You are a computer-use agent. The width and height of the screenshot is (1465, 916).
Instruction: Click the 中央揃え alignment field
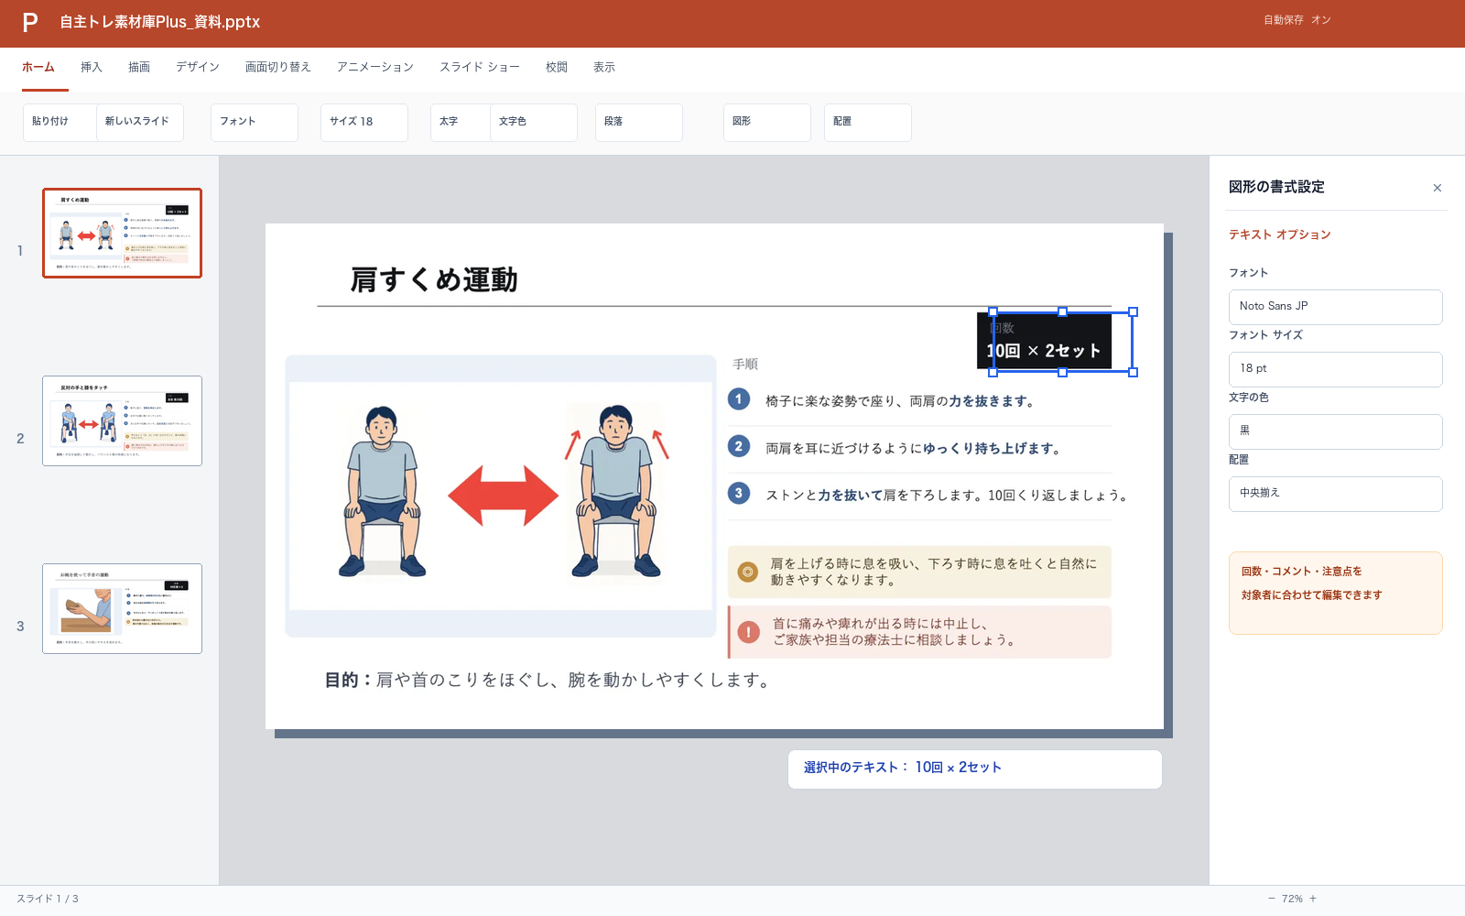pyautogui.click(x=1336, y=494)
